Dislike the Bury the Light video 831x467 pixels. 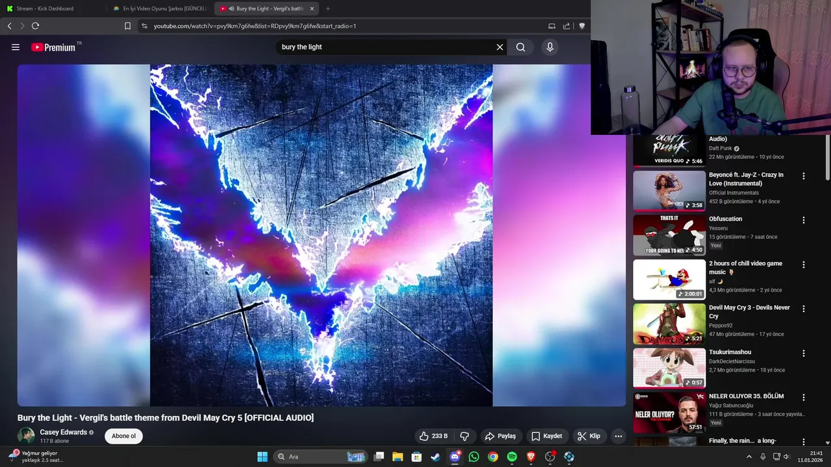point(464,436)
